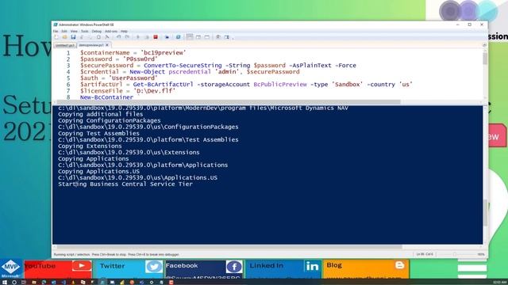Stop the running script with the red square
Screen dimensions: 508x285
[156, 37]
